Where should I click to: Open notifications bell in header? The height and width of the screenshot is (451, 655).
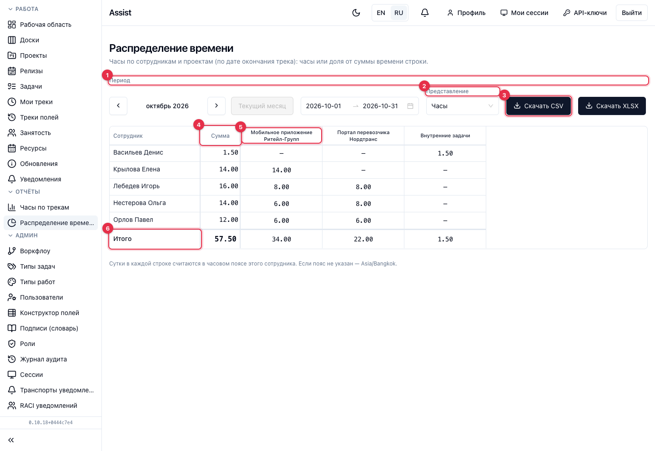(425, 13)
